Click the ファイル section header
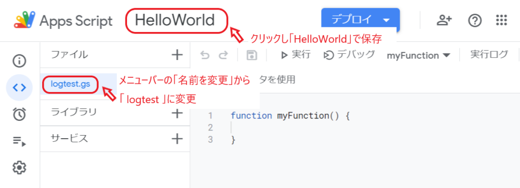Screen dimensions: 520x188 69,55
